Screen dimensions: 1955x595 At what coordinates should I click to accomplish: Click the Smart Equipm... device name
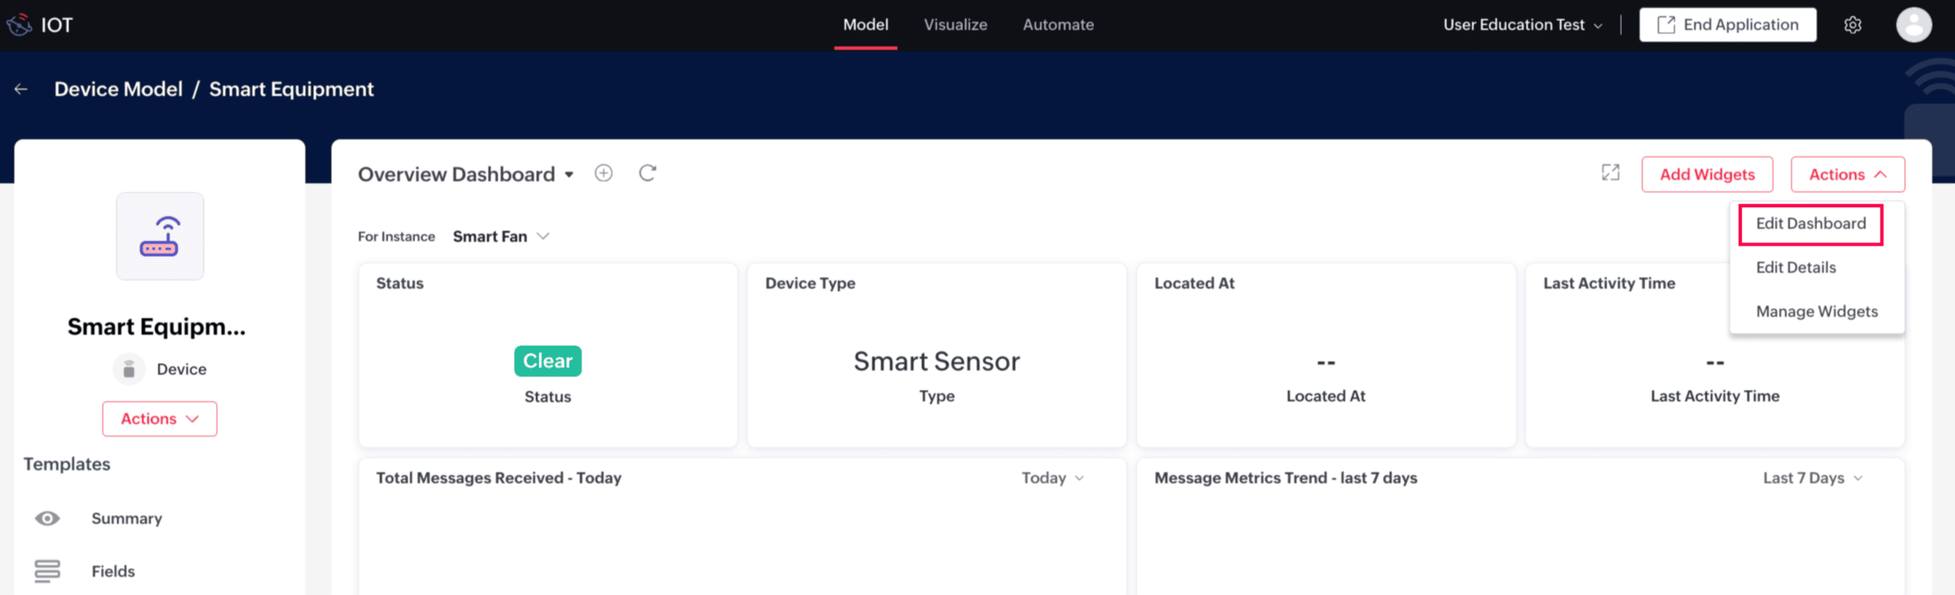156,327
